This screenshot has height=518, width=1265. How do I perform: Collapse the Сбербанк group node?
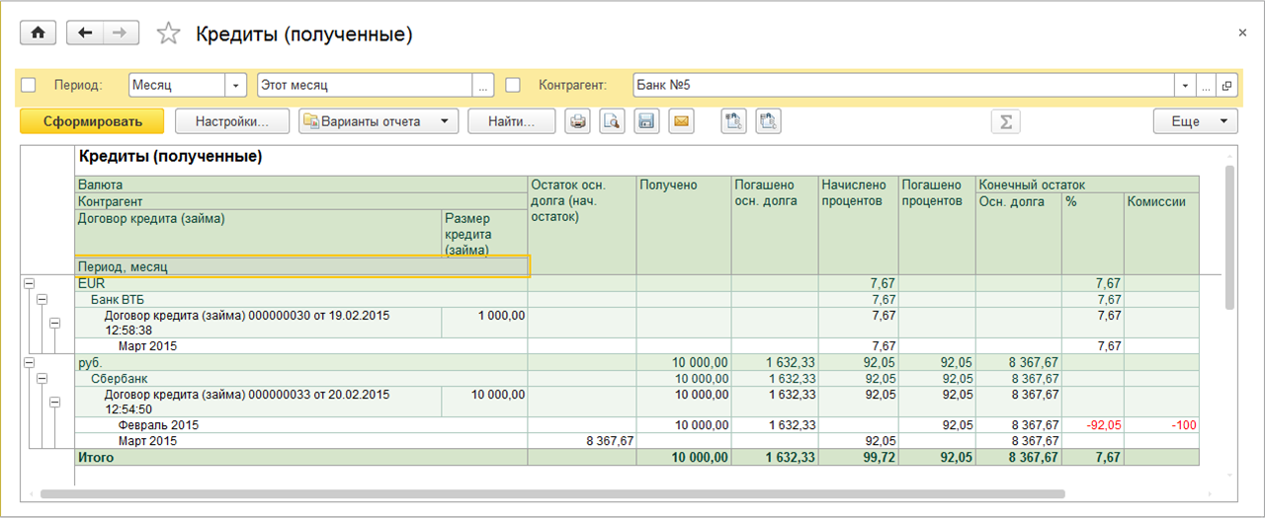click(42, 378)
